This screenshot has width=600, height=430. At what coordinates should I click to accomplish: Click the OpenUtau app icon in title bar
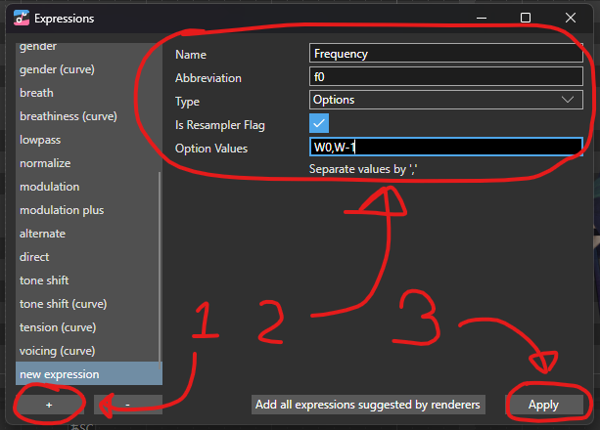[22, 18]
